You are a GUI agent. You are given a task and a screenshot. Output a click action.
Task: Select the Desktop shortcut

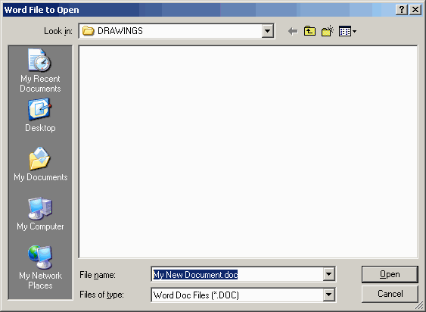coord(40,115)
